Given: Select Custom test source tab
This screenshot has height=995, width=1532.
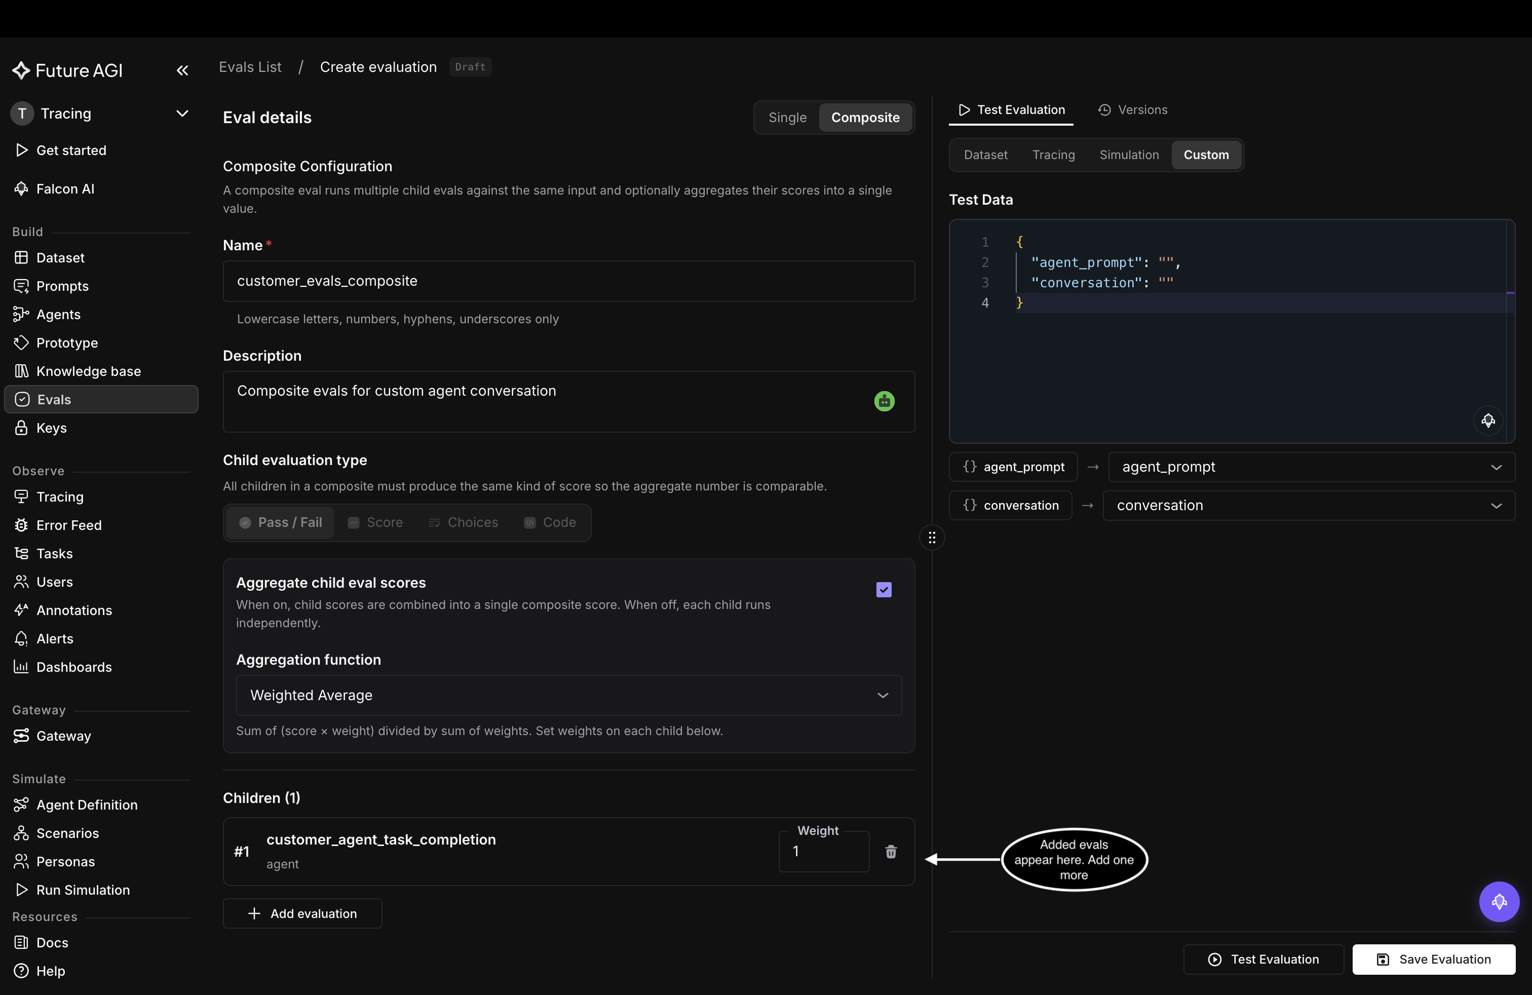Looking at the screenshot, I should click(1206, 155).
